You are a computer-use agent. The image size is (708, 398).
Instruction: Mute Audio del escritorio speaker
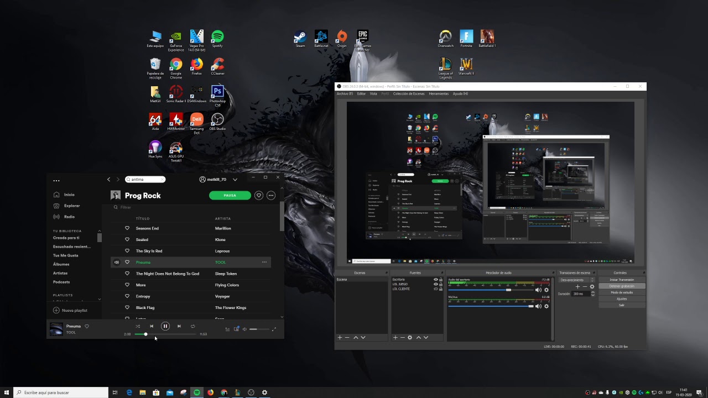[x=538, y=290]
